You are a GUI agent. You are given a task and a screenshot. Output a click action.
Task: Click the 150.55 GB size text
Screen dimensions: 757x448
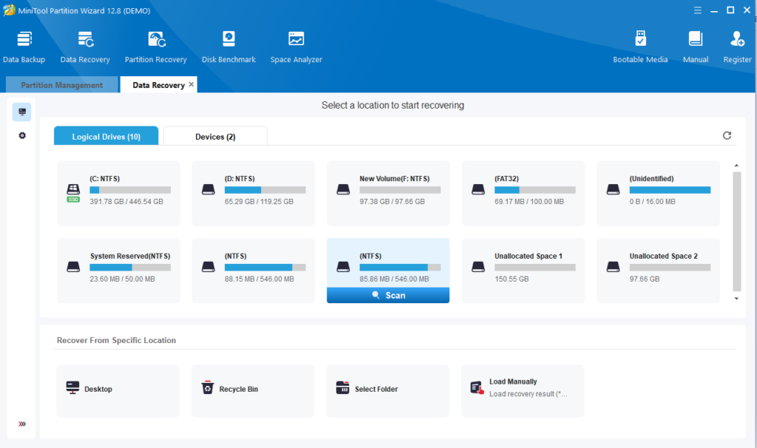512,279
